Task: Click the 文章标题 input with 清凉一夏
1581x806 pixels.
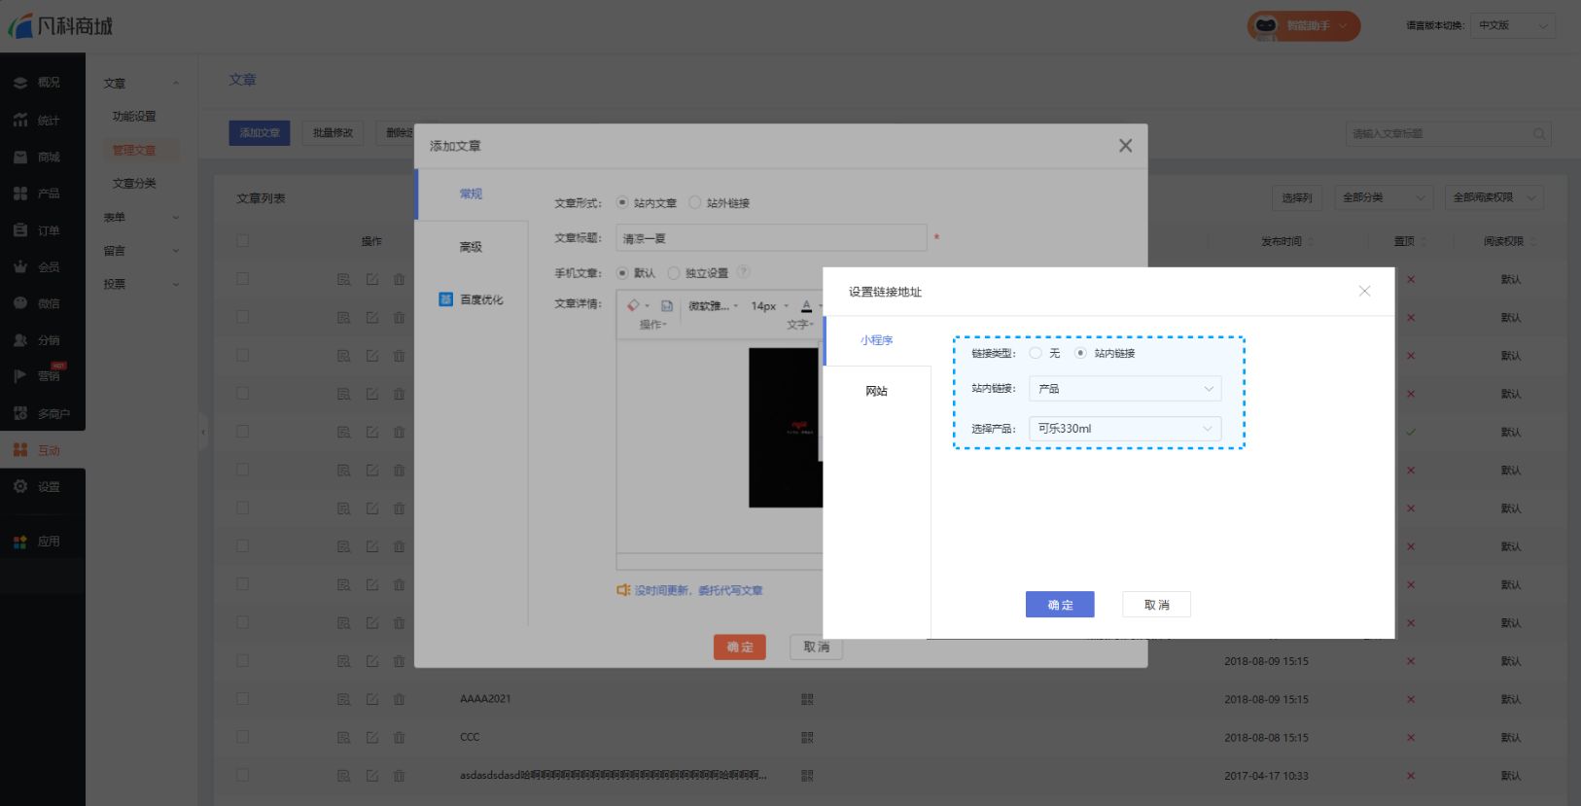Action: [x=771, y=238]
